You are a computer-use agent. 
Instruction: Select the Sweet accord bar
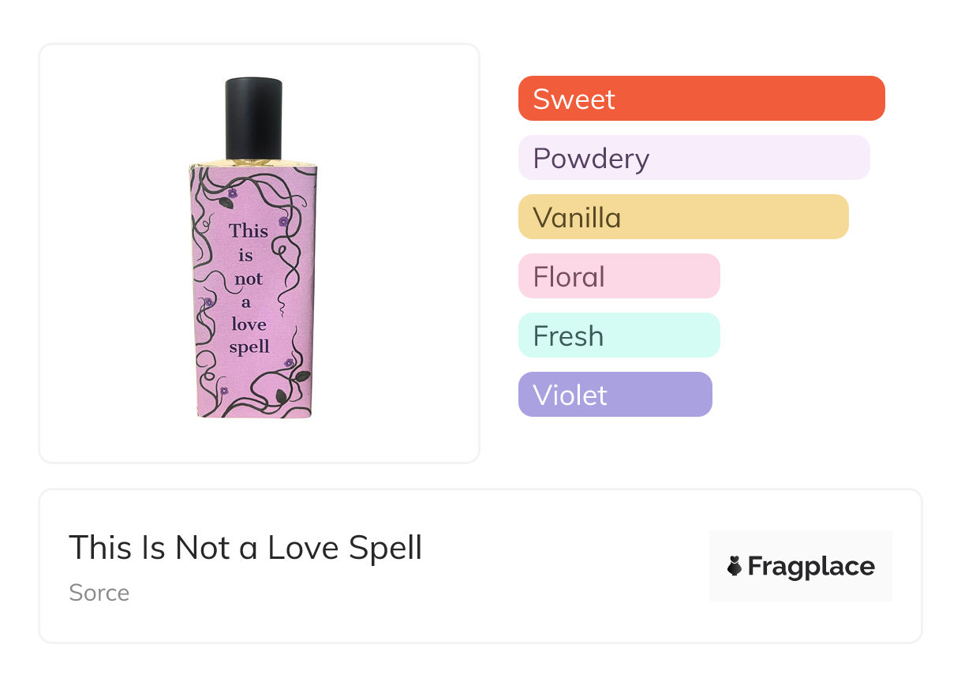[x=701, y=99]
